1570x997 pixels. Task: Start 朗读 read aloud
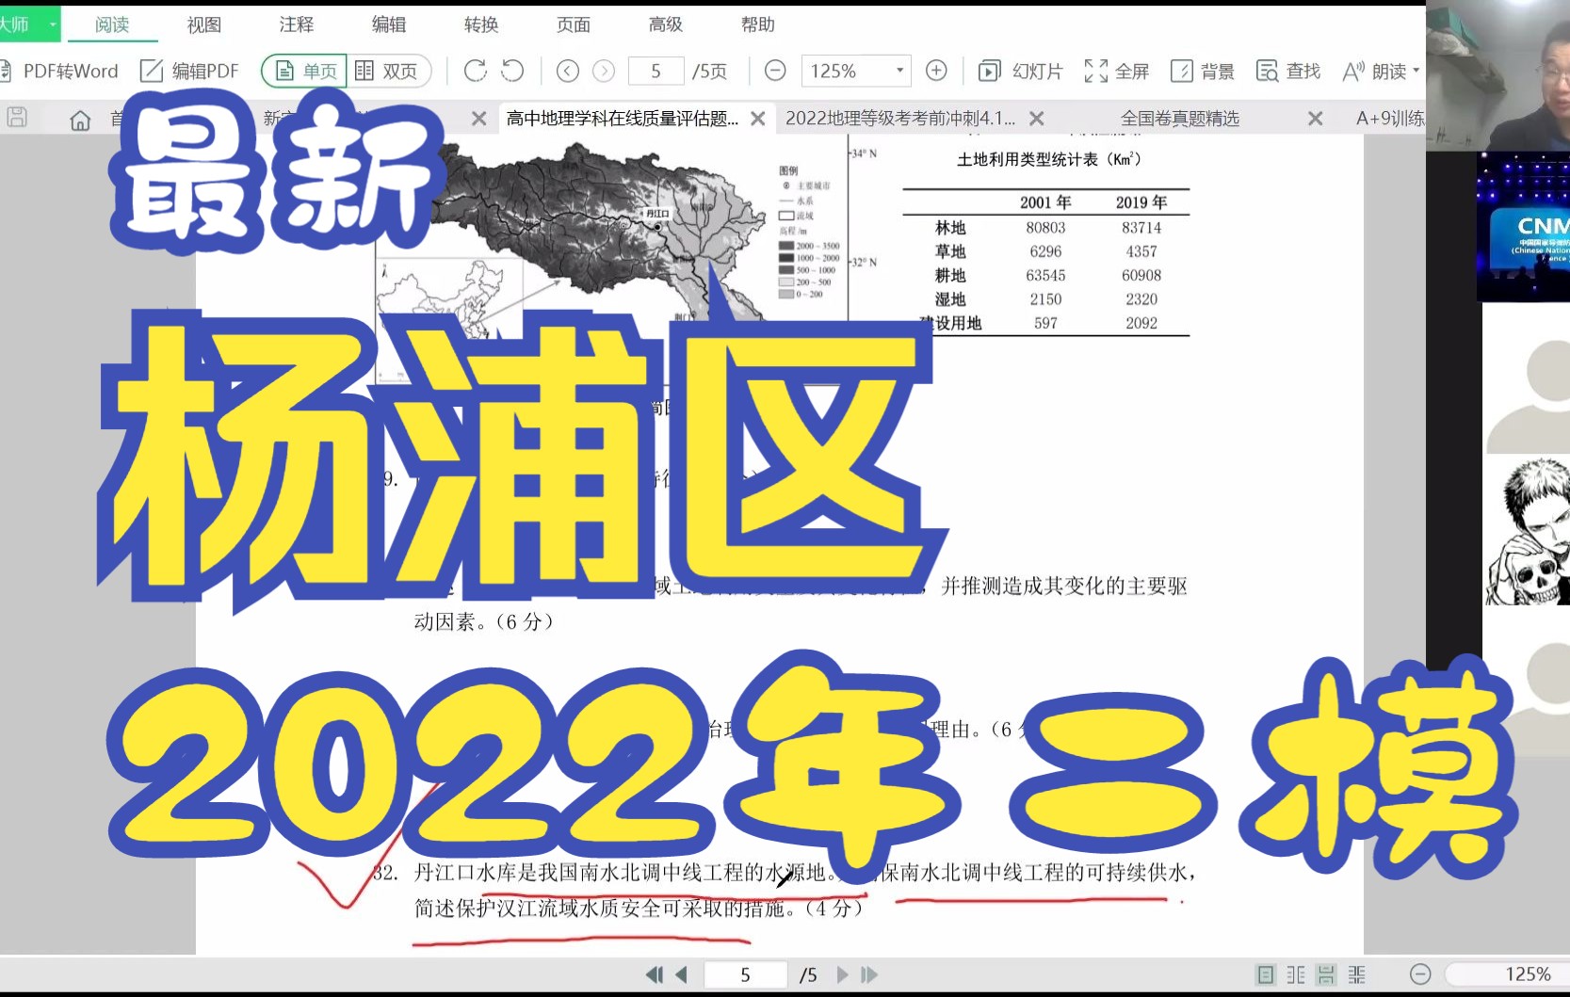coord(1374,71)
